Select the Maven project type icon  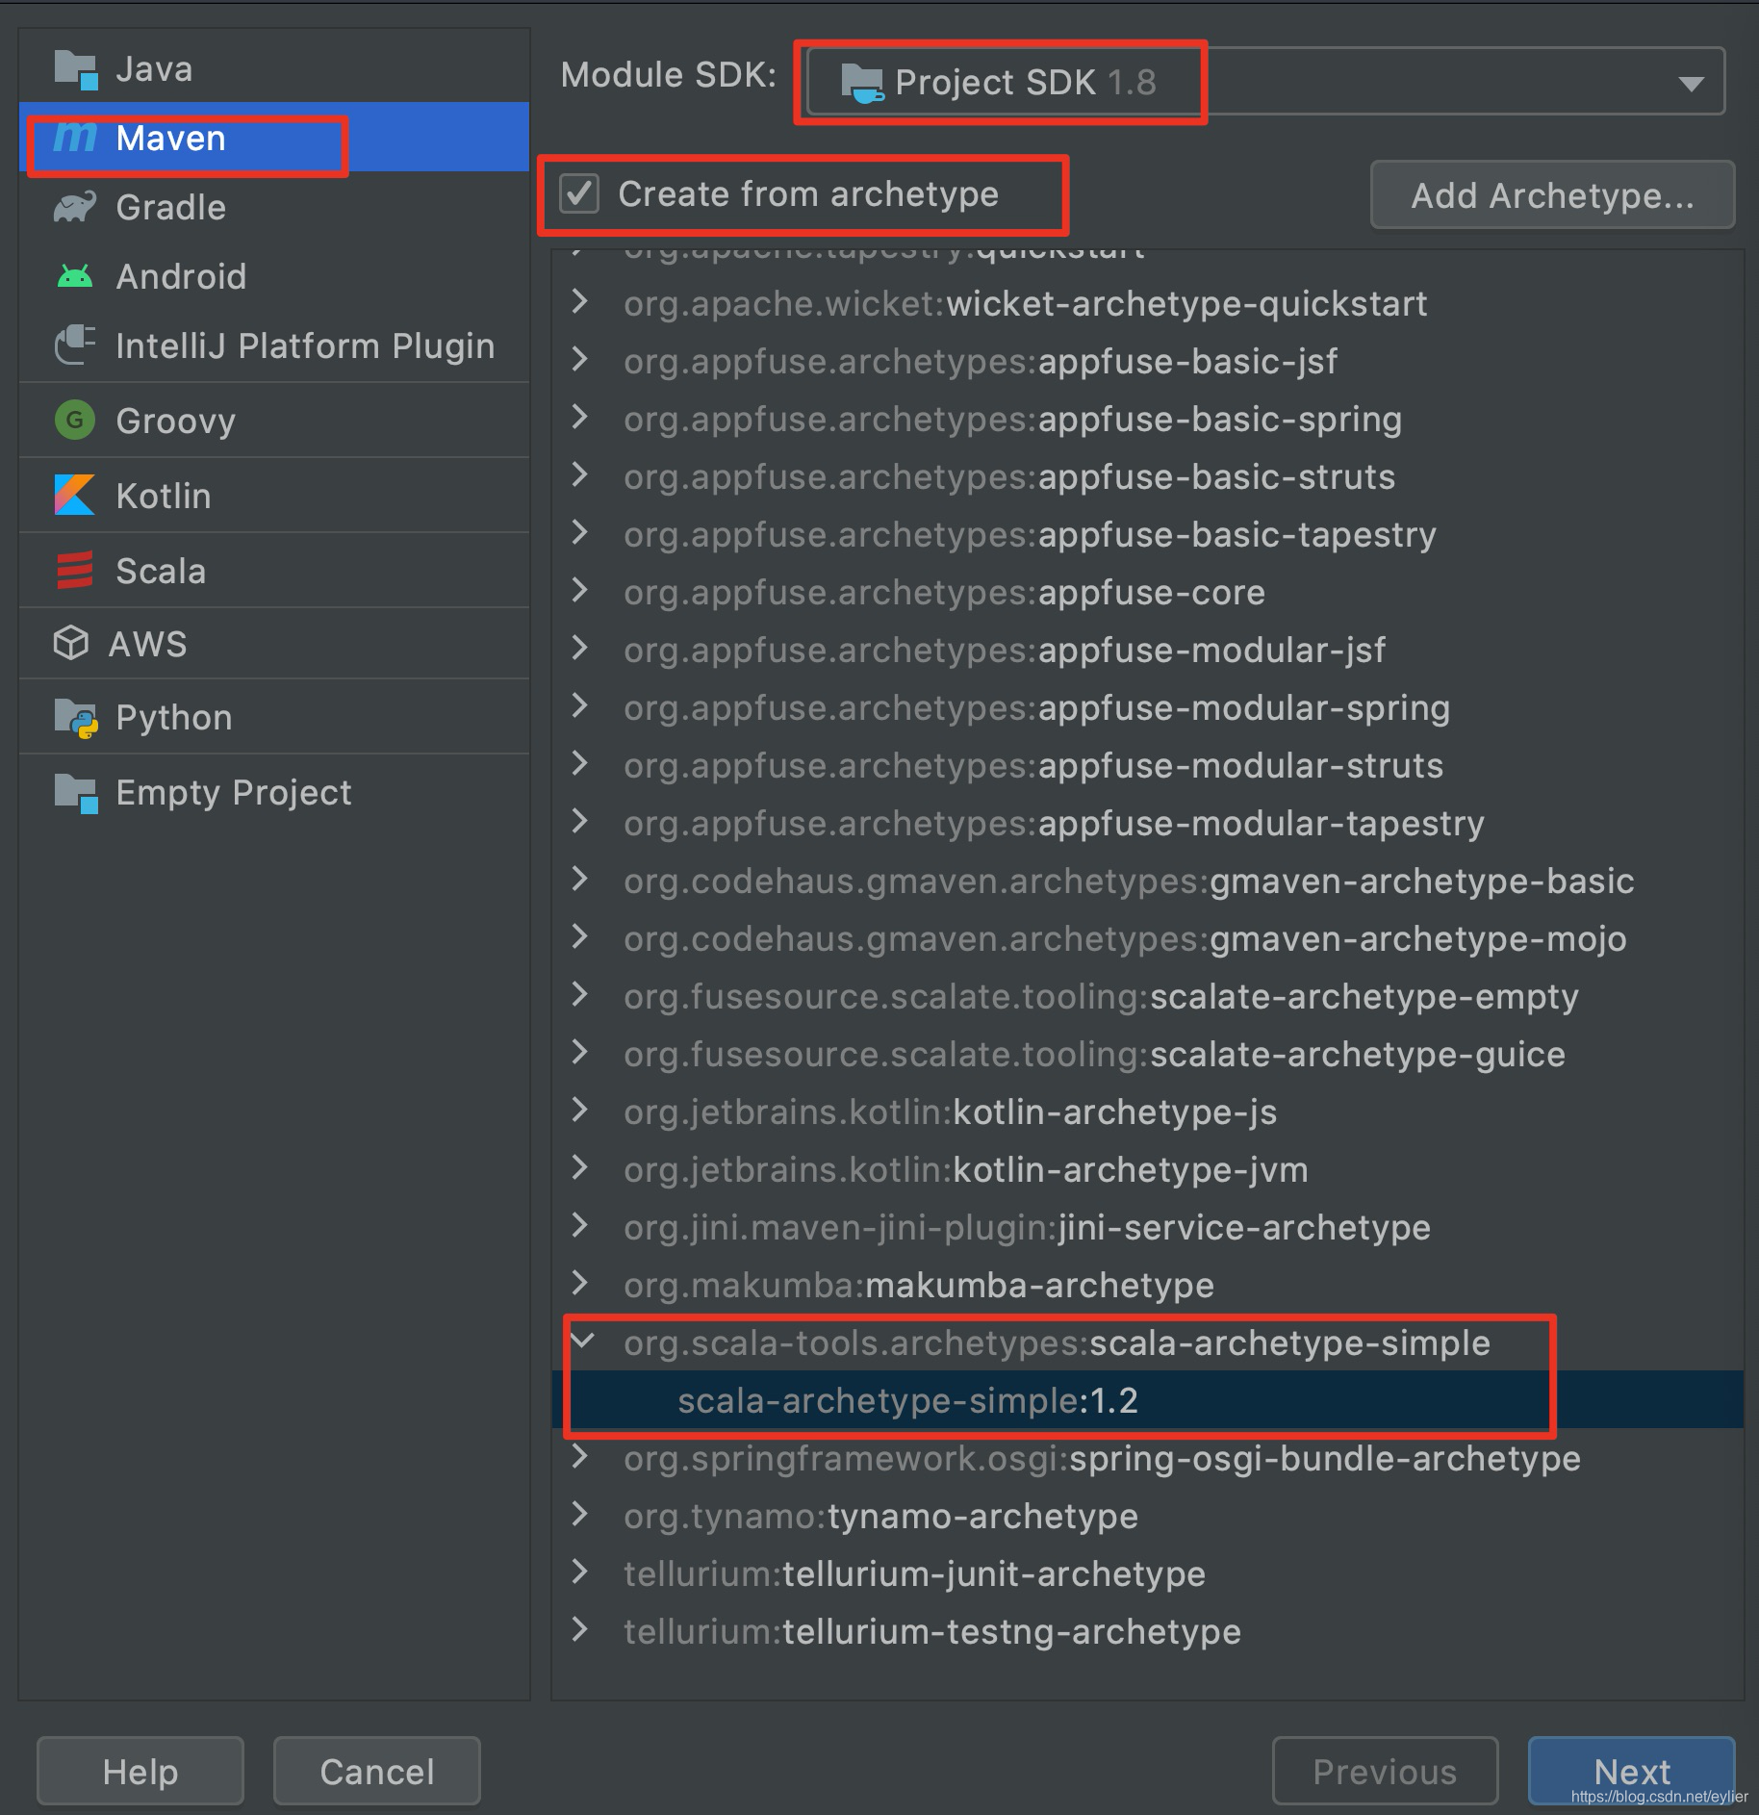pos(75,138)
